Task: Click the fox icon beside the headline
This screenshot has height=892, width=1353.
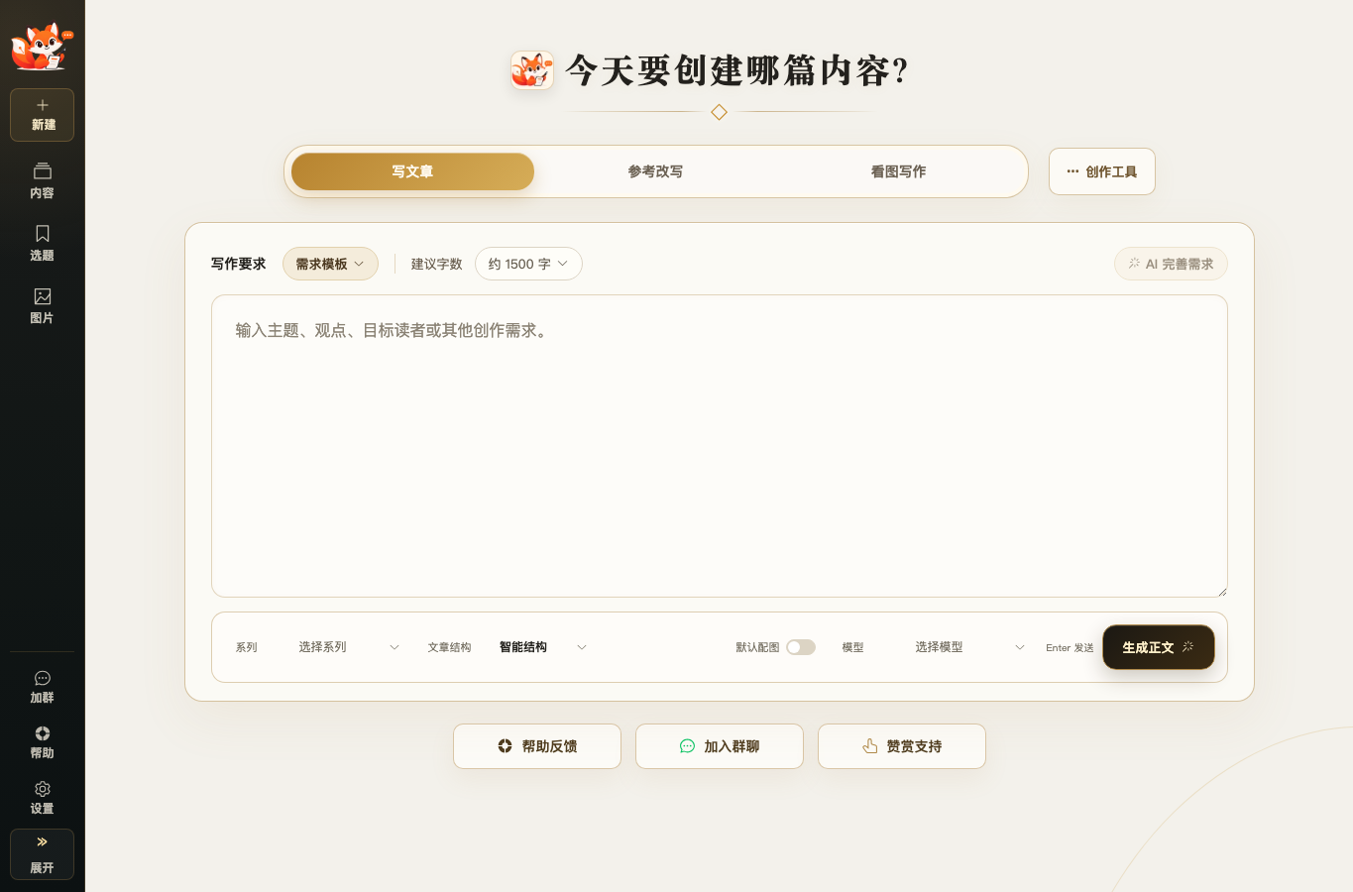Action: (x=532, y=70)
